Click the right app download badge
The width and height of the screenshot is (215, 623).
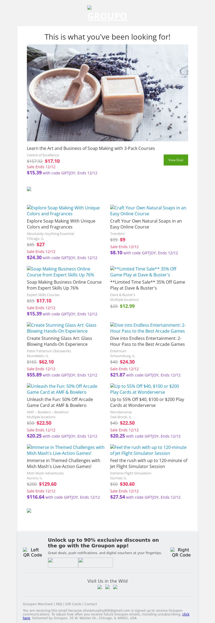[95, 562]
